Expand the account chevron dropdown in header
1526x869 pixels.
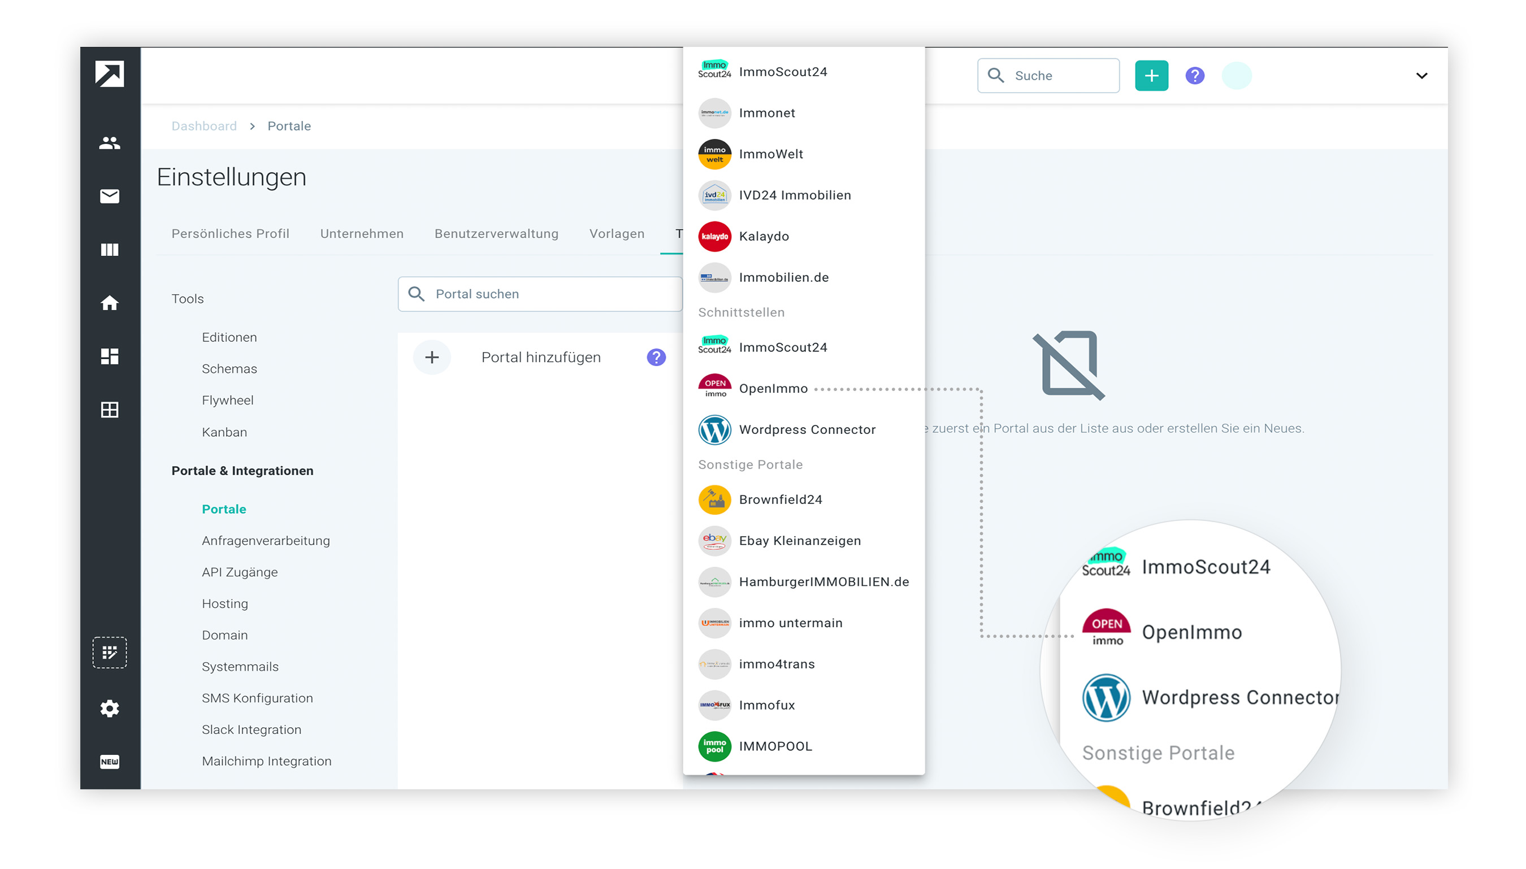(x=1421, y=76)
